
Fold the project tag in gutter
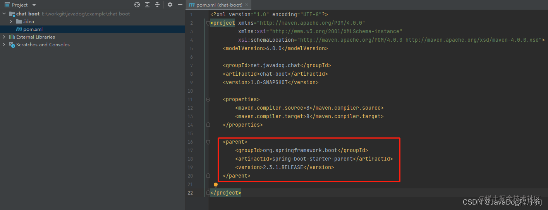tap(208, 23)
